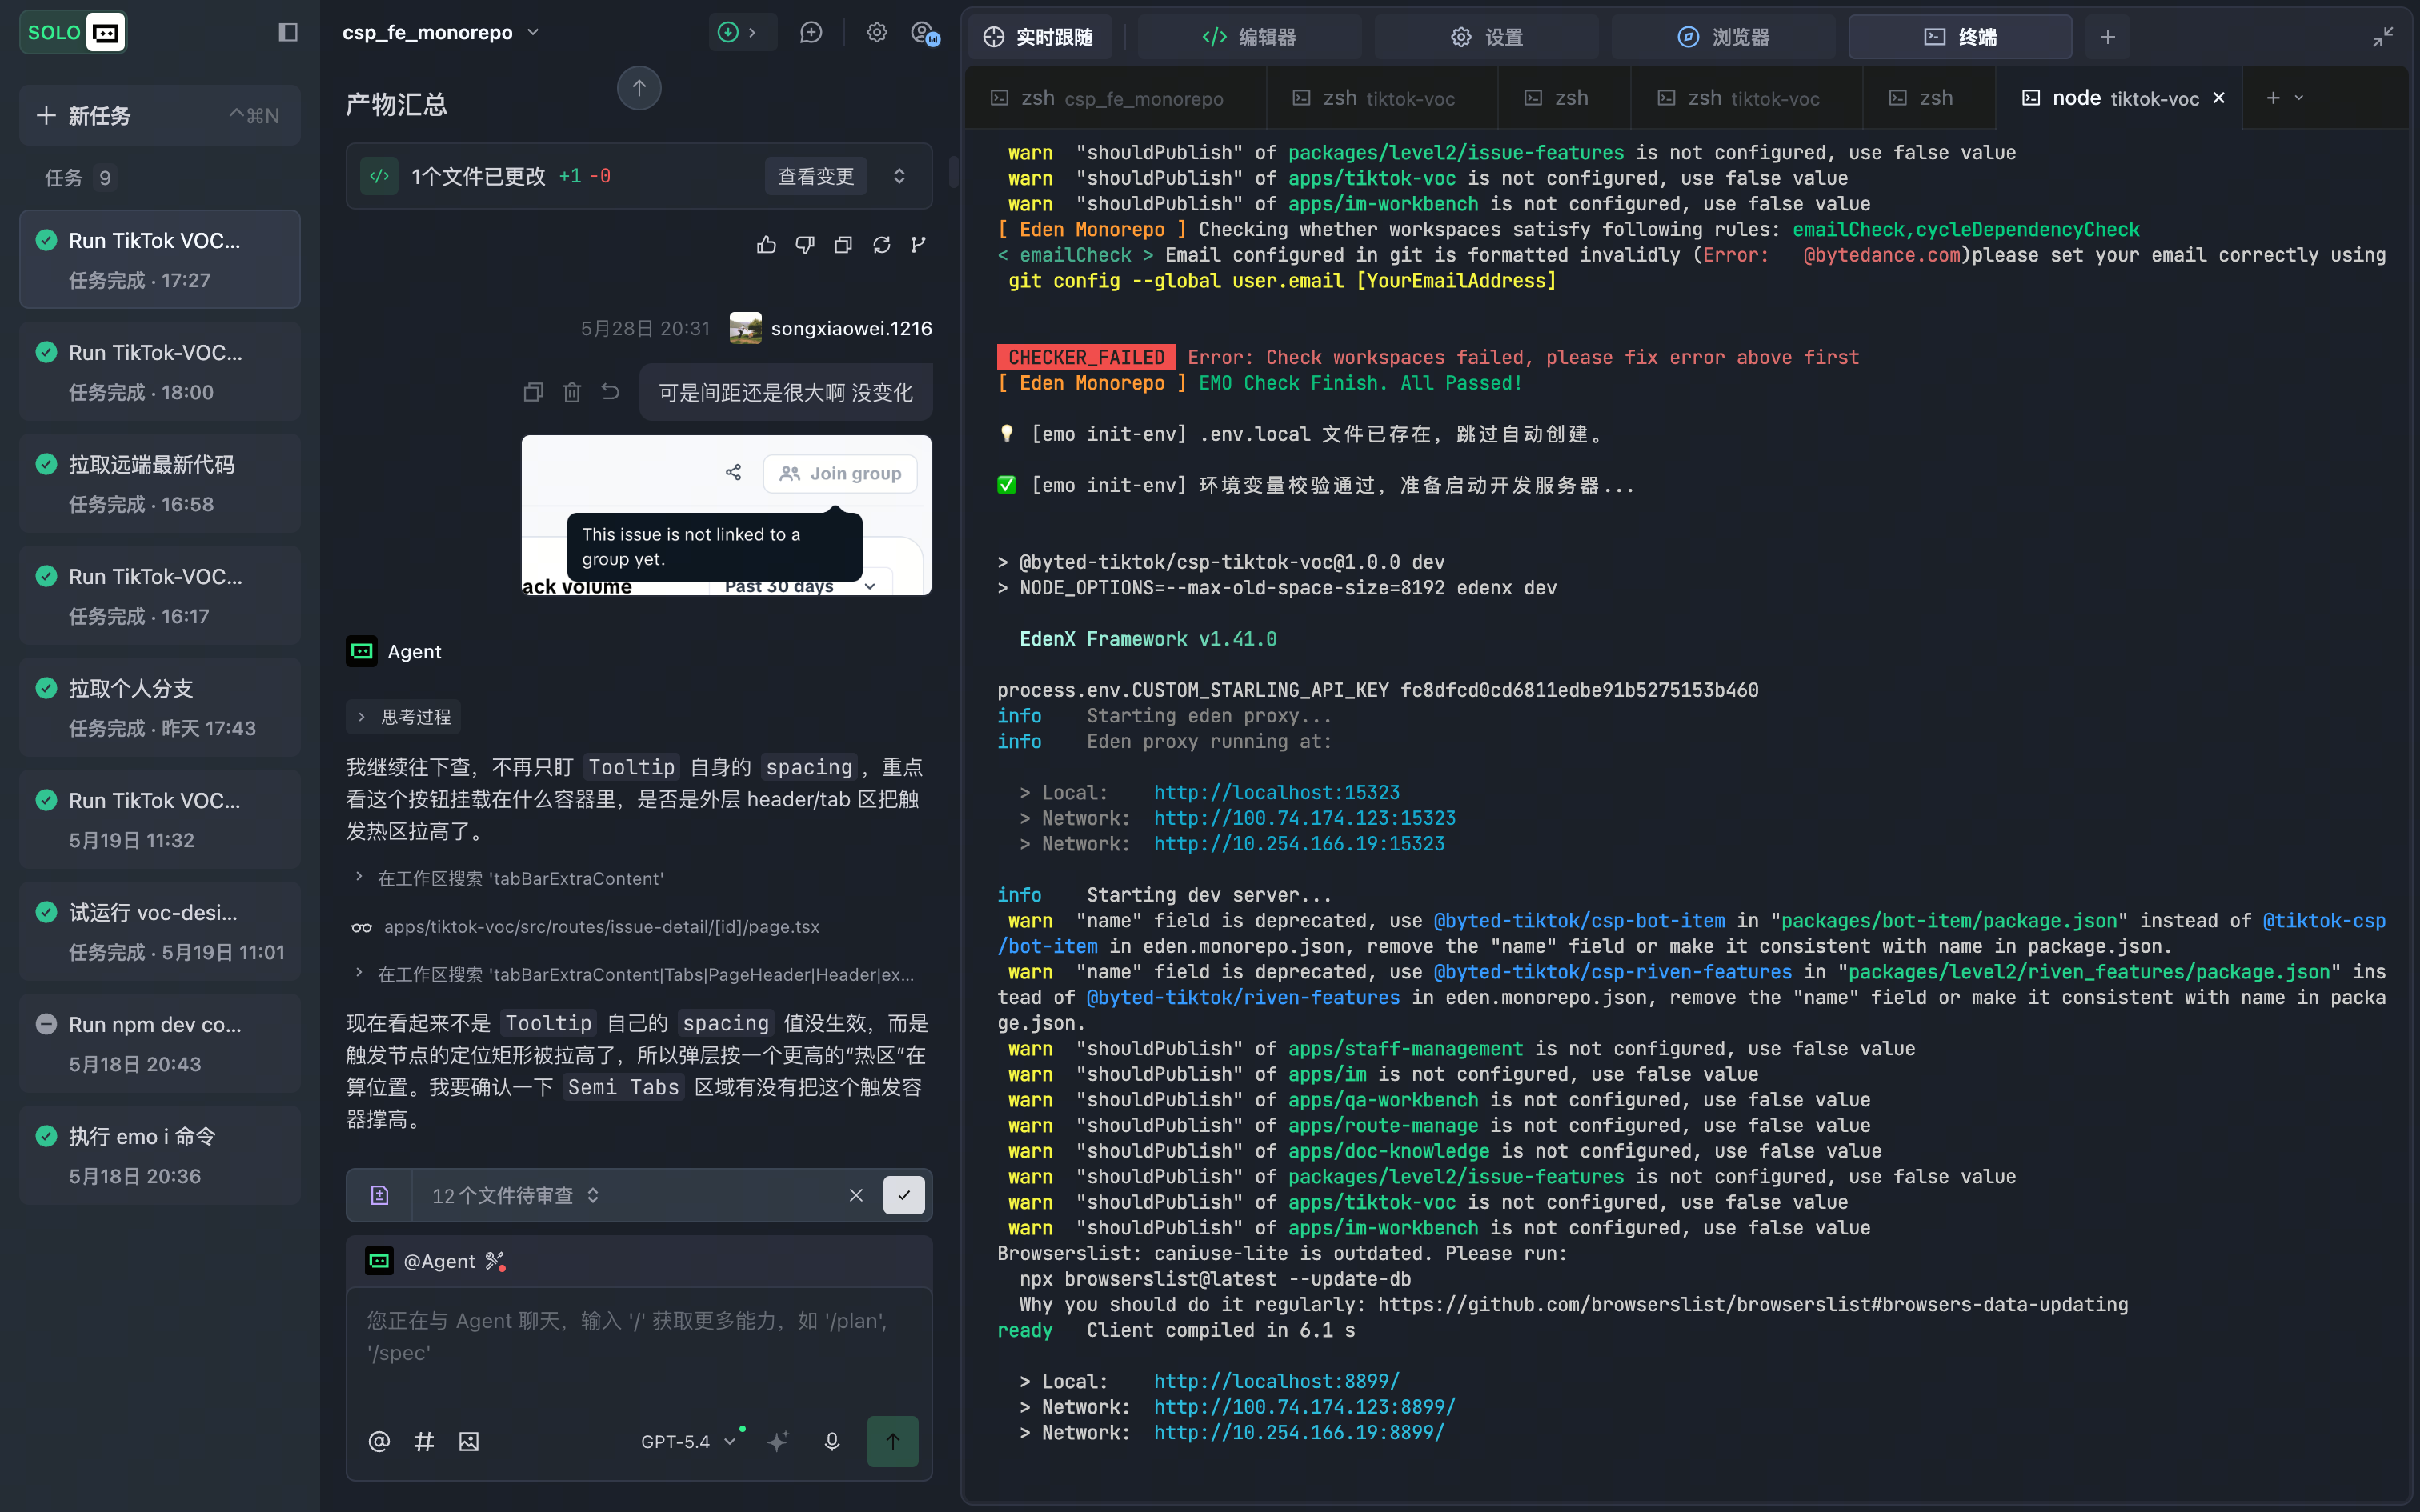This screenshot has height=1512, width=2420.
Task: Open task 试运行 voc-desi...
Action: [160, 932]
